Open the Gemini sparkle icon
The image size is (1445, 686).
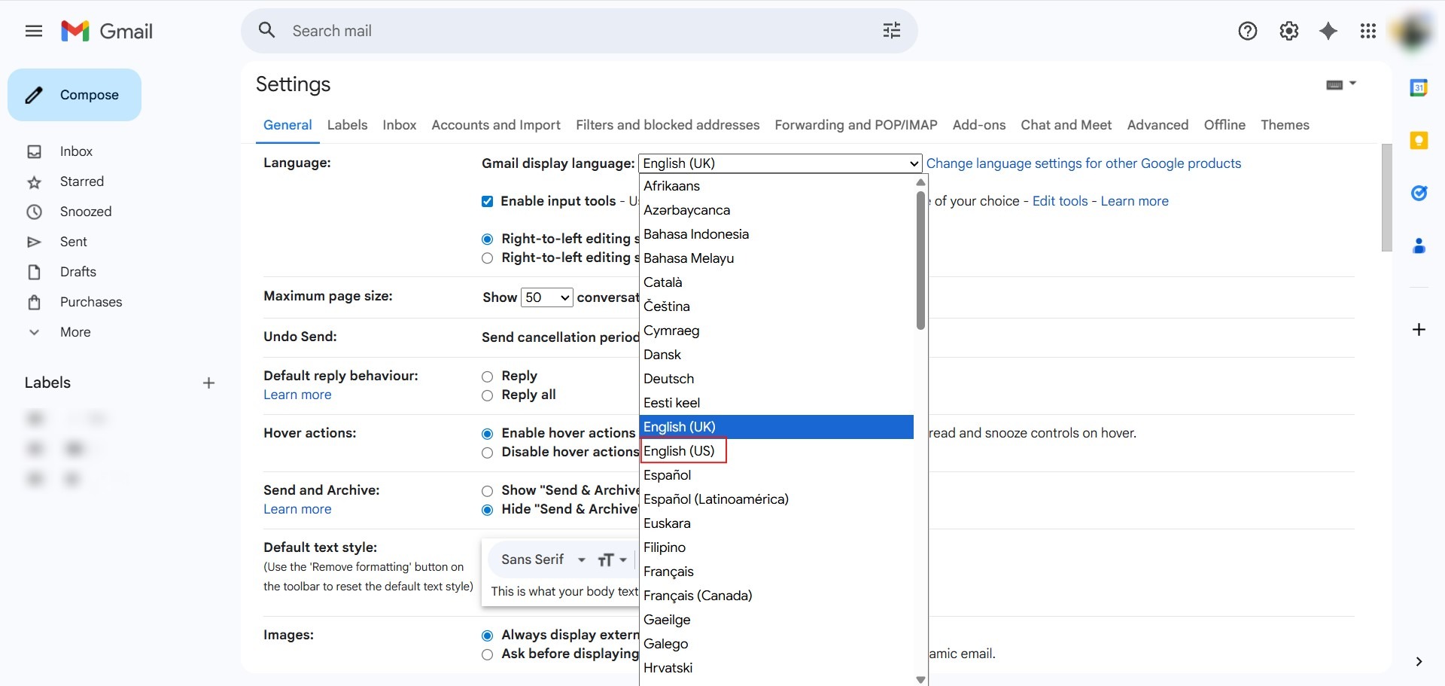pyautogui.click(x=1328, y=31)
